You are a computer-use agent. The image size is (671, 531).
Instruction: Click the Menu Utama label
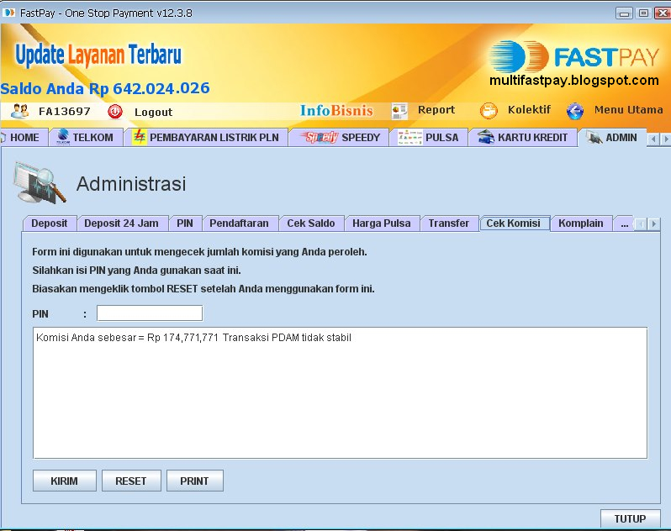[629, 110]
